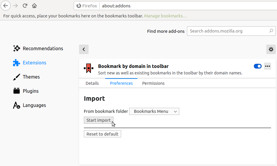This screenshot has height=166, width=277.
Task: Select Extensions in the sidebar
Action: (30, 63)
